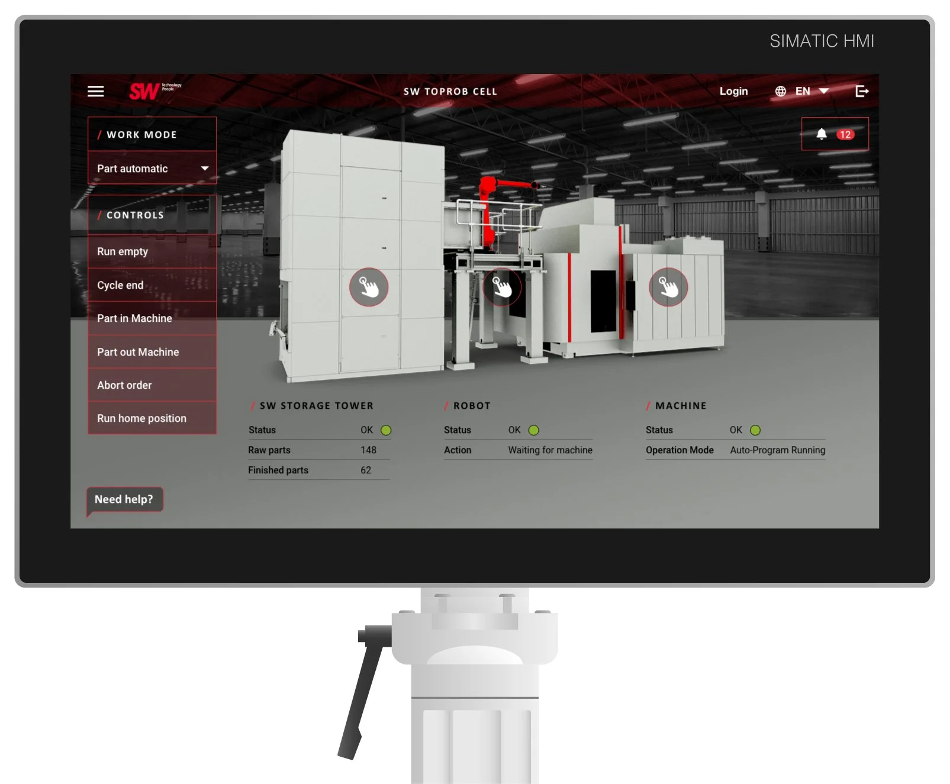
Task: Click robot green status indicator
Action: coord(533,430)
